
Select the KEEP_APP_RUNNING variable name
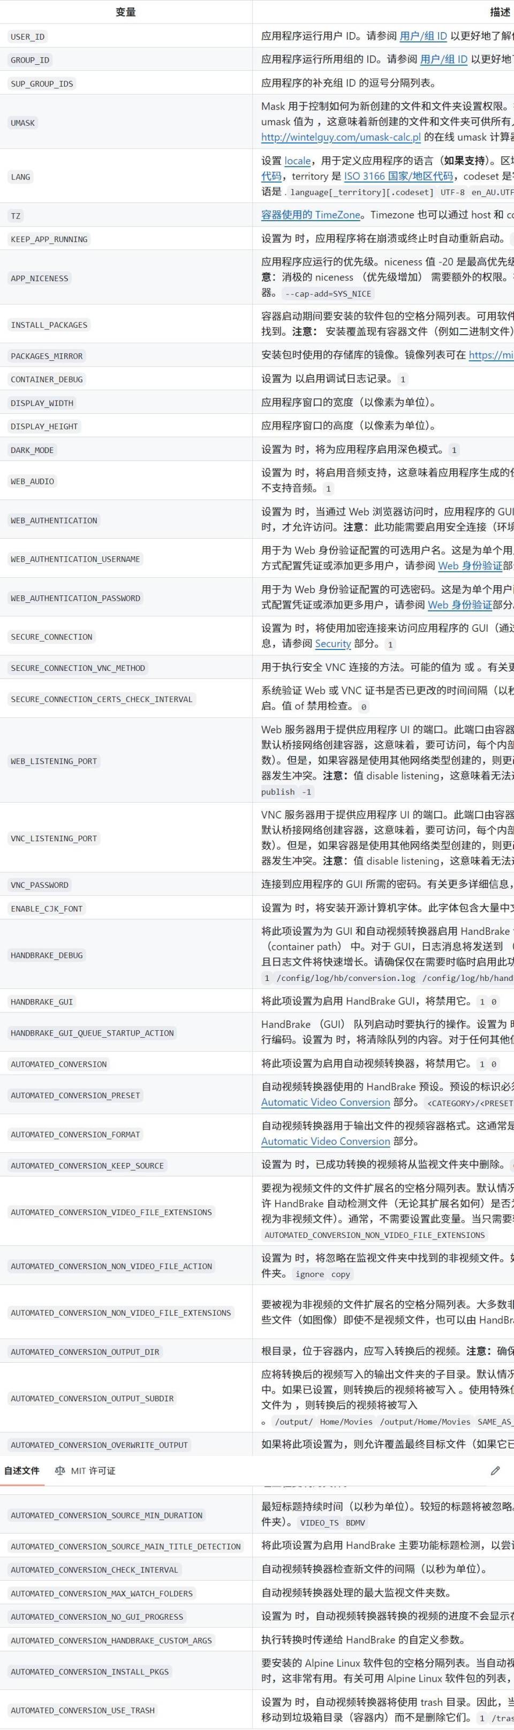click(49, 239)
